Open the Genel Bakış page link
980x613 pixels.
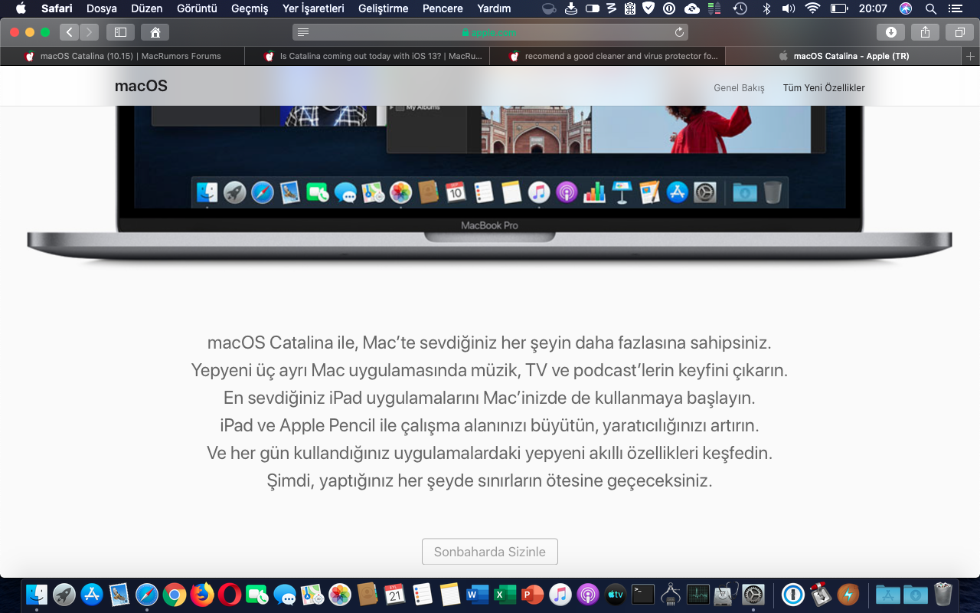click(x=739, y=87)
